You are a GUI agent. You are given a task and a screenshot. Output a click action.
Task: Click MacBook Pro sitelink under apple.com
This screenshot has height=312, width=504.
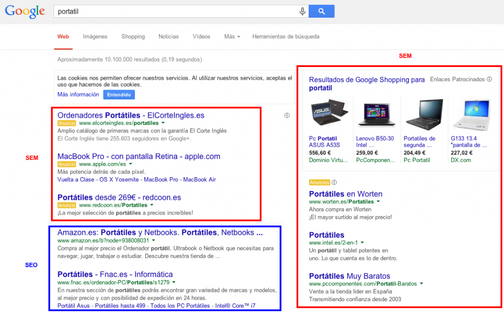161,180
